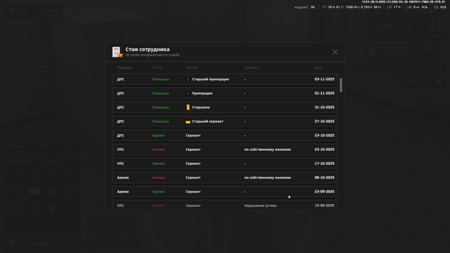Click the employee record icon beside Стаж сотрудника title
The image size is (450, 253).
tap(117, 51)
